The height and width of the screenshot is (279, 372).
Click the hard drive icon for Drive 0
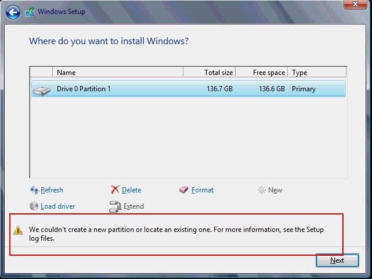(41, 90)
